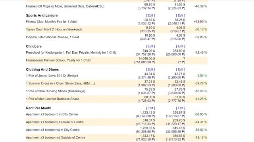Click 3 bedrooms Outside Centre rent 1,343.17 $
254x142 pixels.
148,136
